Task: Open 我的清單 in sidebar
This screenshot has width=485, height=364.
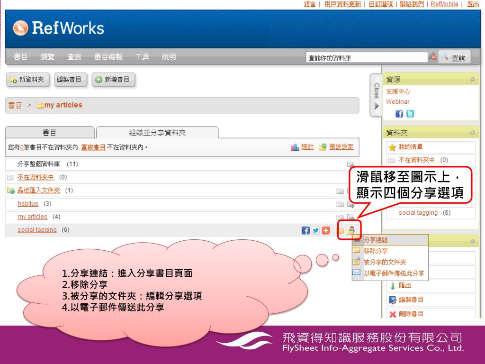Action: click(x=411, y=147)
